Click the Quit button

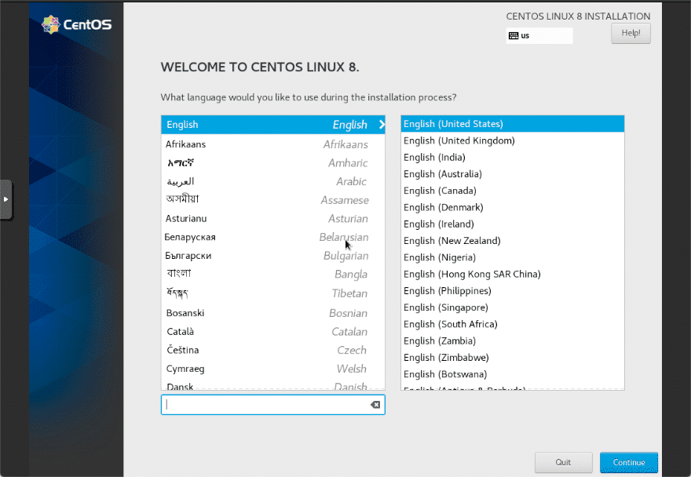click(x=563, y=462)
